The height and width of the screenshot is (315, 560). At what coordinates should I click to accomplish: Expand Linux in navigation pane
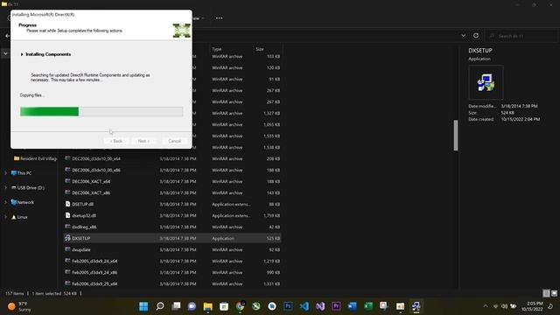coord(6,217)
